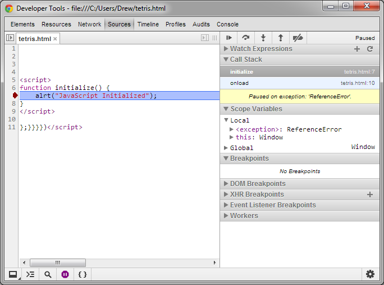
Task: Expand DOM Breakpoints section
Action: (x=226, y=184)
